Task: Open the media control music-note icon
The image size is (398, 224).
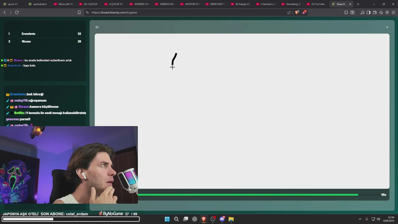Action: coord(362,12)
